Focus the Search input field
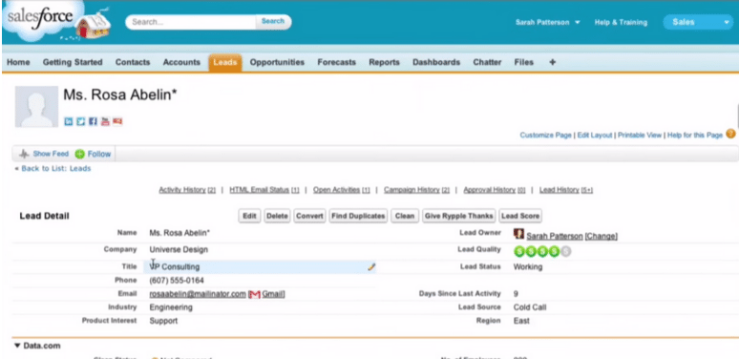Image resolution: width=739 pixels, height=359 pixels. pos(191,22)
